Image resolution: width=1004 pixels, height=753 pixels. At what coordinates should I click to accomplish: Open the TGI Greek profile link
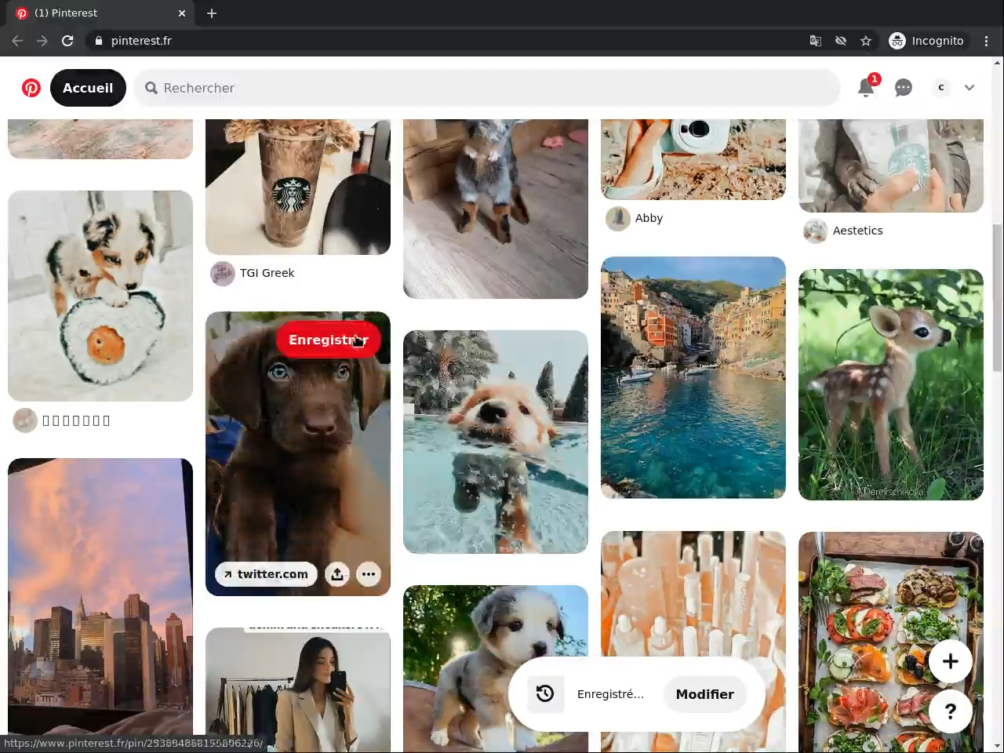[267, 273]
